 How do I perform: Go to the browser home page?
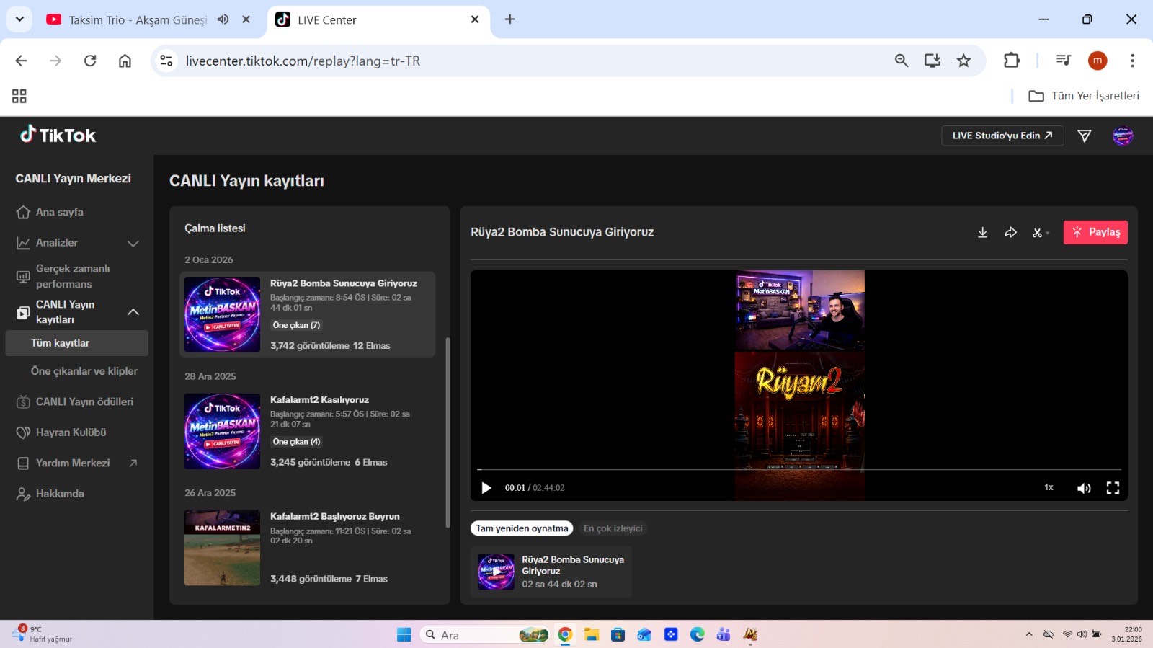(x=125, y=61)
